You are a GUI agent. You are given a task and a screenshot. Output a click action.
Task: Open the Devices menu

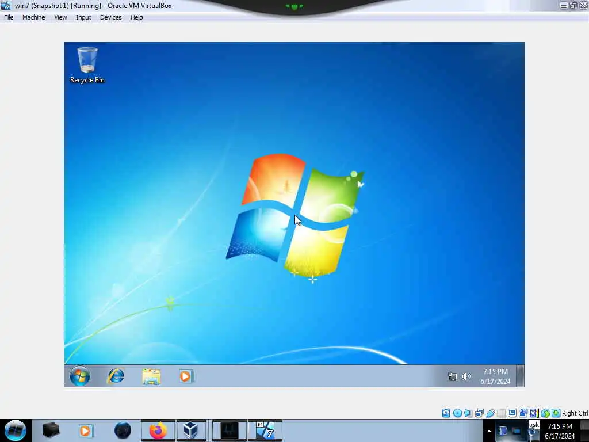point(111,17)
